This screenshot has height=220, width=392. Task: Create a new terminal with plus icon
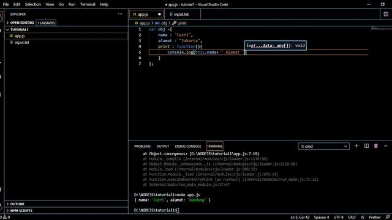tap(356, 146)
